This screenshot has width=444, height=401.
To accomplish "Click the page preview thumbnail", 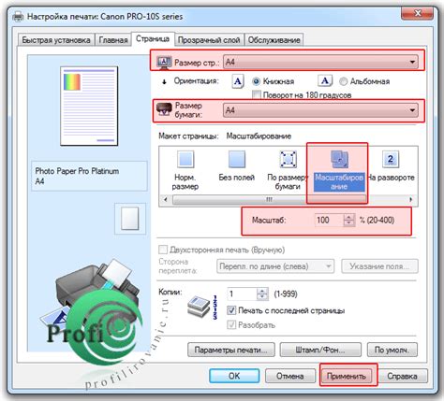I will pos(89,106).
